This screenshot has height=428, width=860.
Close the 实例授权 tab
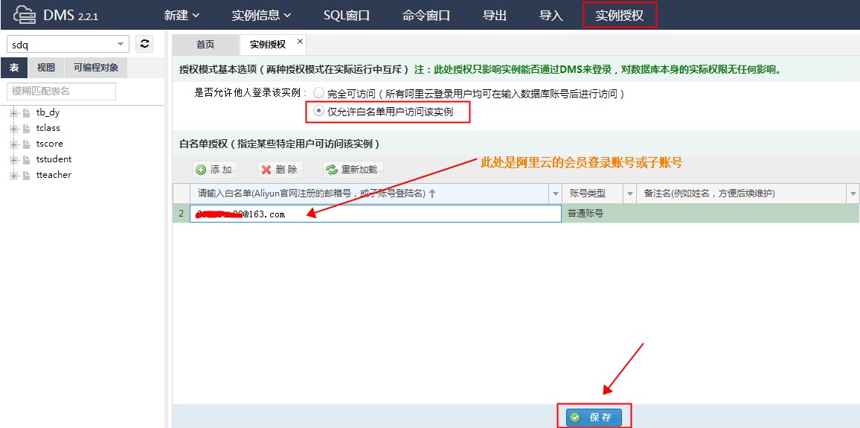[300, 42]
